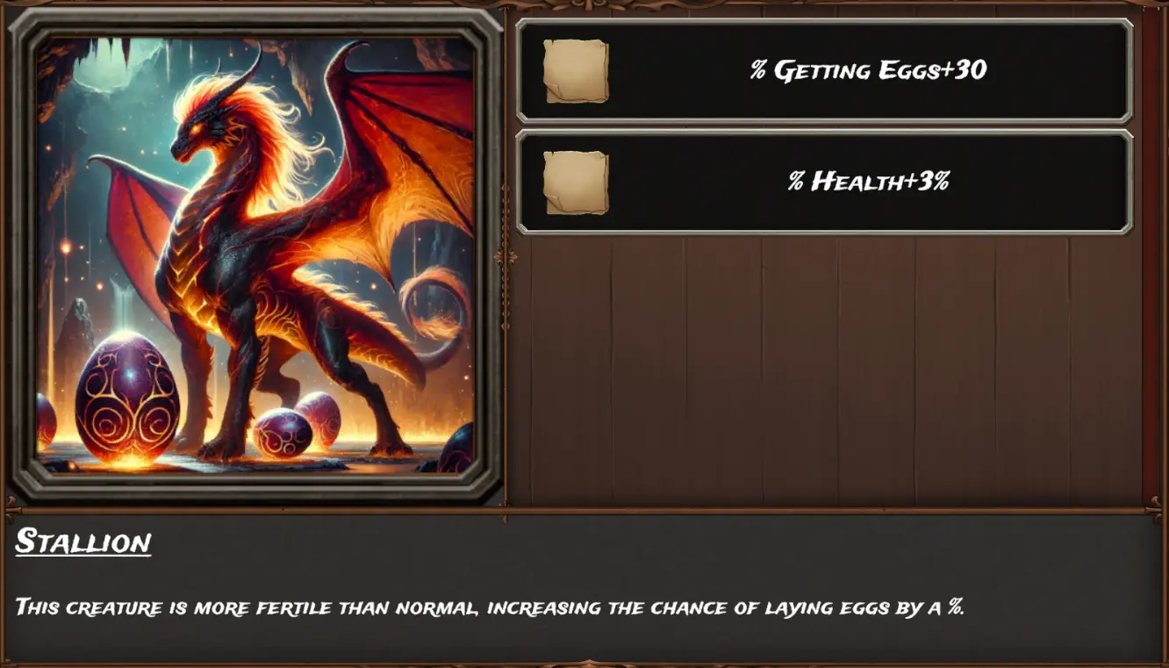The image size is (1169, 668).
Task: Click the empty wooden panel below Health
Action: 824,369
